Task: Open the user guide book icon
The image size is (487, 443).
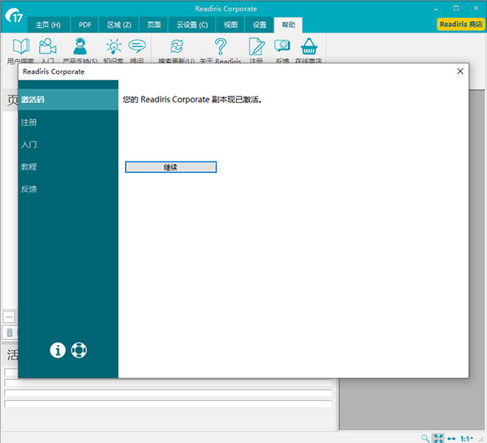Action: (x=21, y=46)
